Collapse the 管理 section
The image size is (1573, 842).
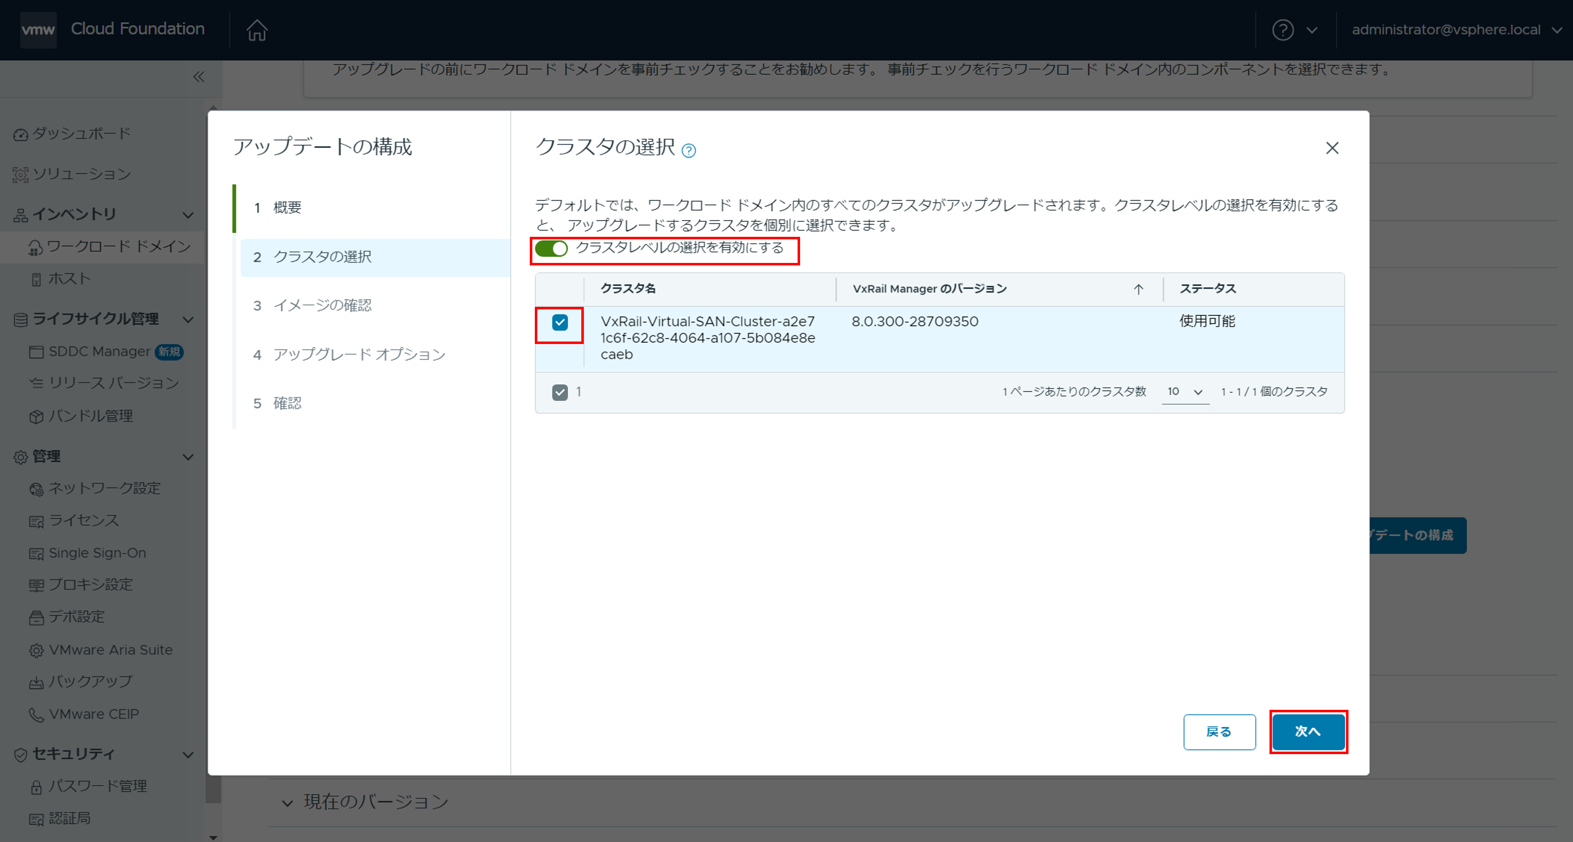[x=188, y=457]
